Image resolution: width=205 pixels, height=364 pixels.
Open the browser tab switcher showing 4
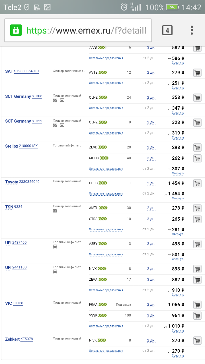(x=167, y=30)
